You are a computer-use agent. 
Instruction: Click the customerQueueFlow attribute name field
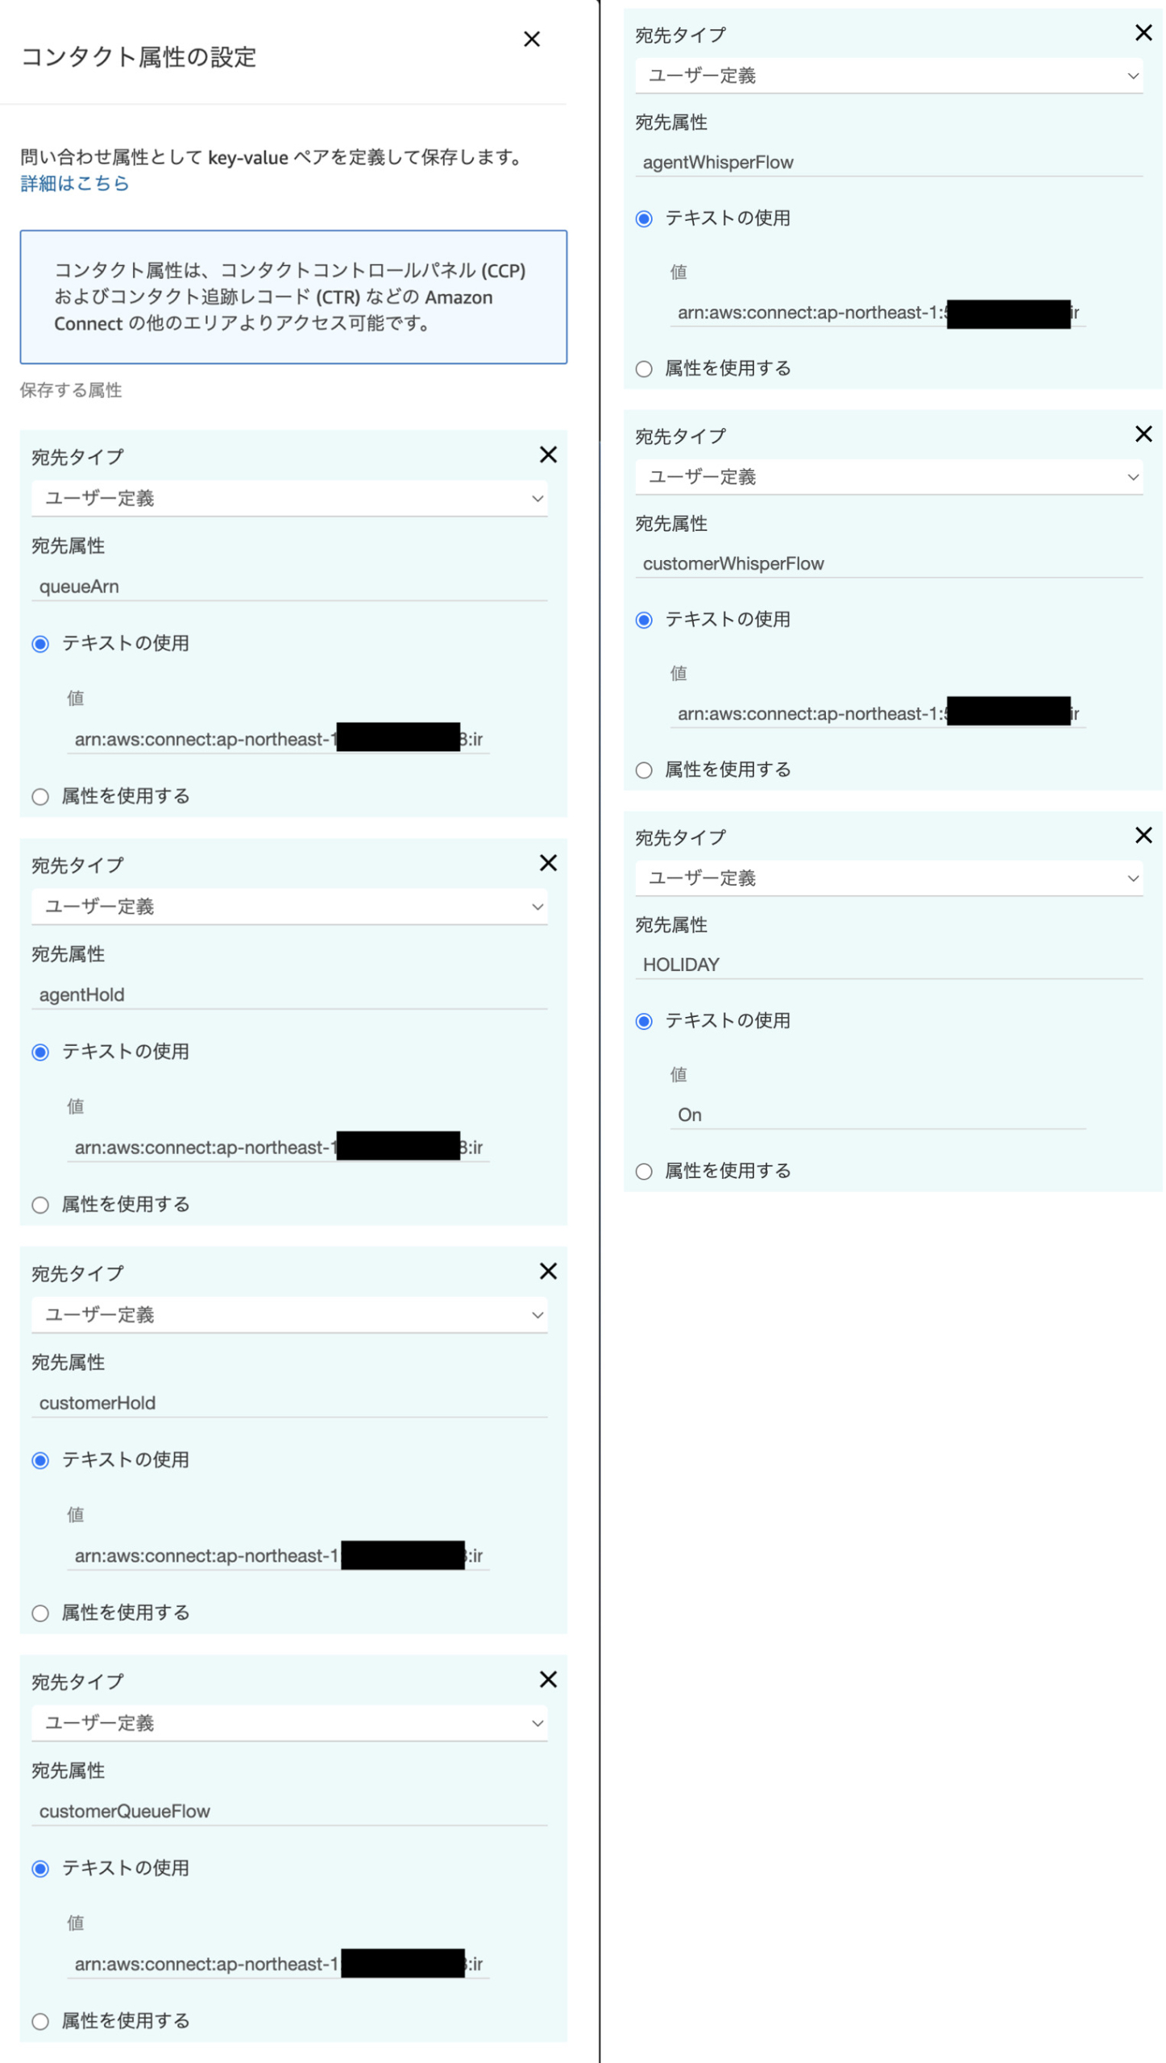point(289,1812)
